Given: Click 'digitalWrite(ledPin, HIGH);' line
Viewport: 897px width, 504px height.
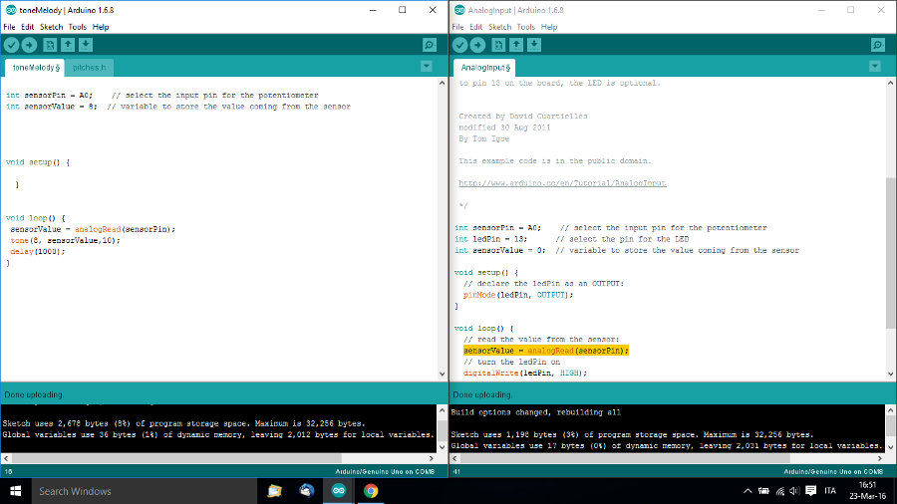Looking at the screenshot, I should (x=525, y=374).
